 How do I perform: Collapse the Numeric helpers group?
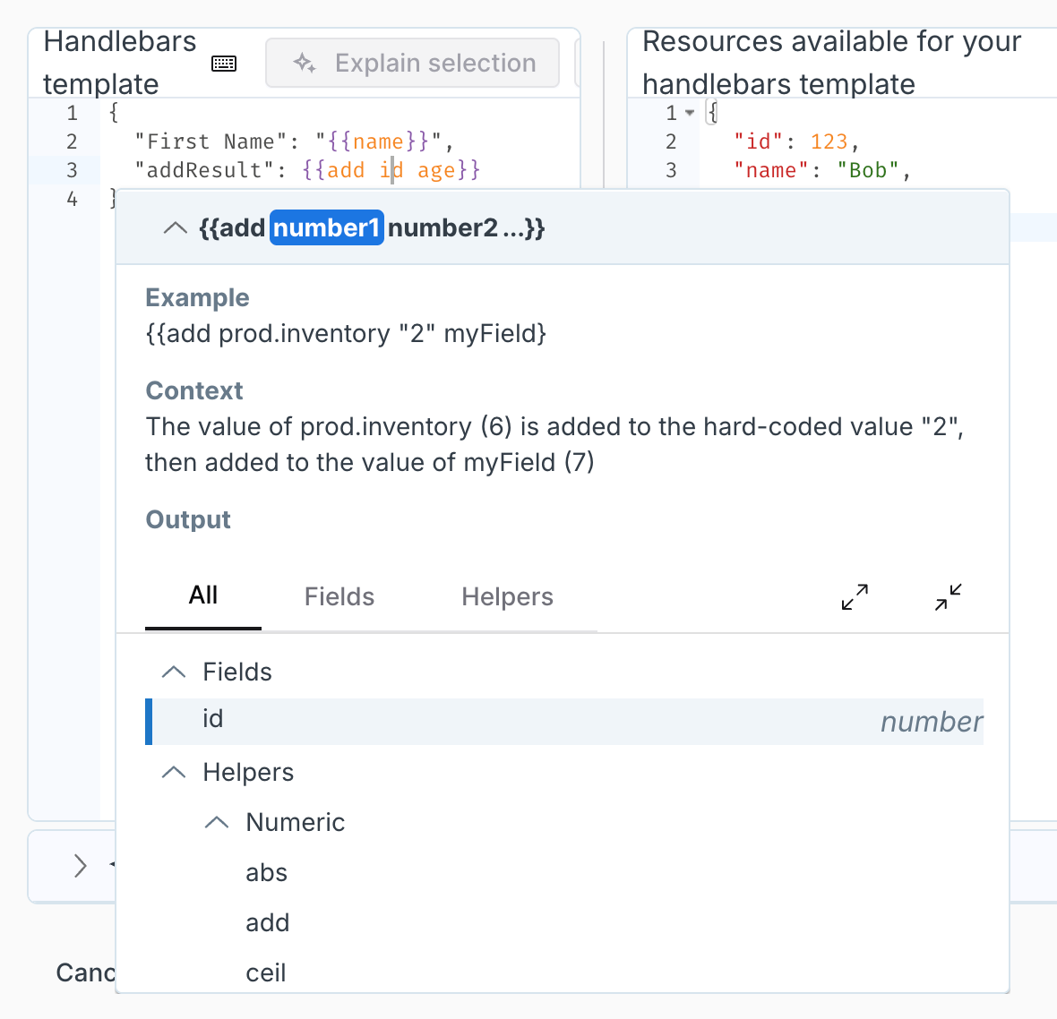pyautogui.click(x=217, y=823)
